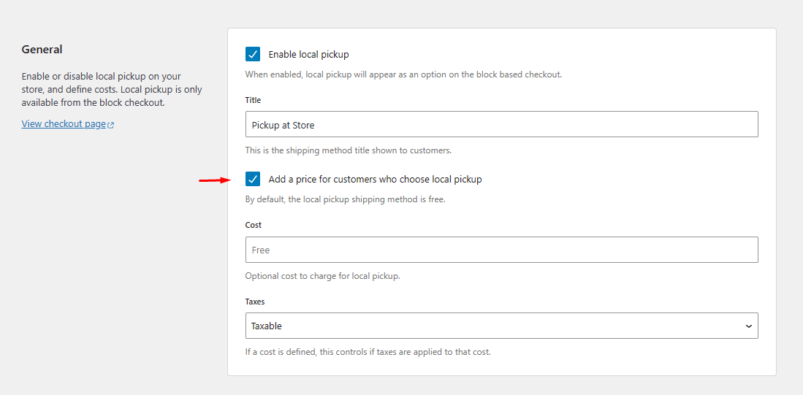Open the View checkout page link

point(64,124)
